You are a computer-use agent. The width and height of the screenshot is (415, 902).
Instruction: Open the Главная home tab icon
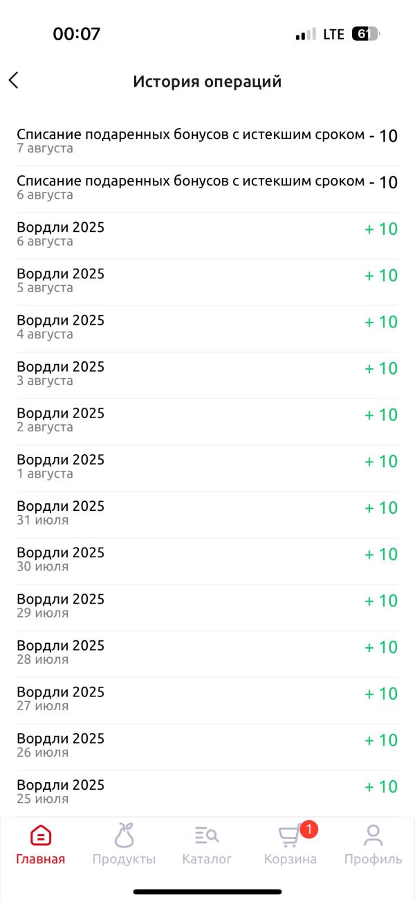(41, 836)
